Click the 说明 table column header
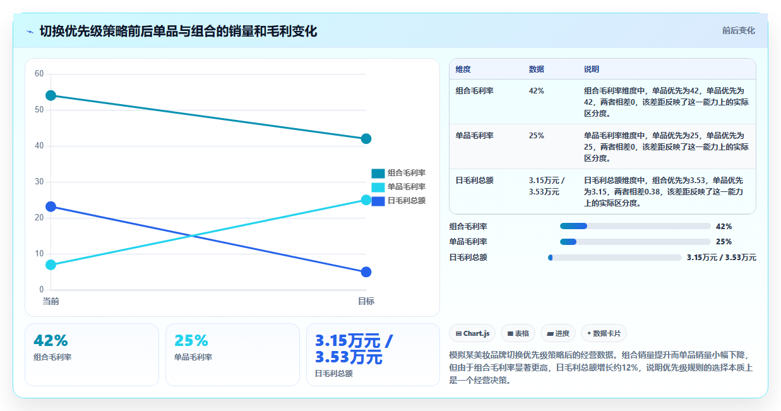Image resolution: width=781 pixels, height=411 pixels. 592,69
